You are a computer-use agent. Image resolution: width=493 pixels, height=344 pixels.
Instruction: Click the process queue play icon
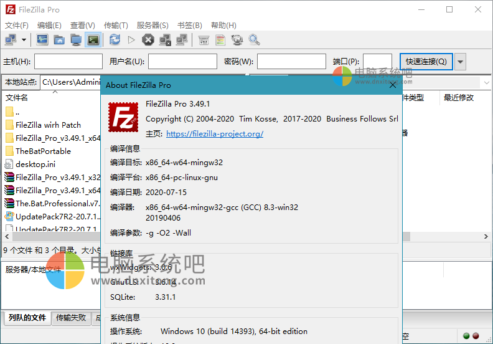coord(131,40)
